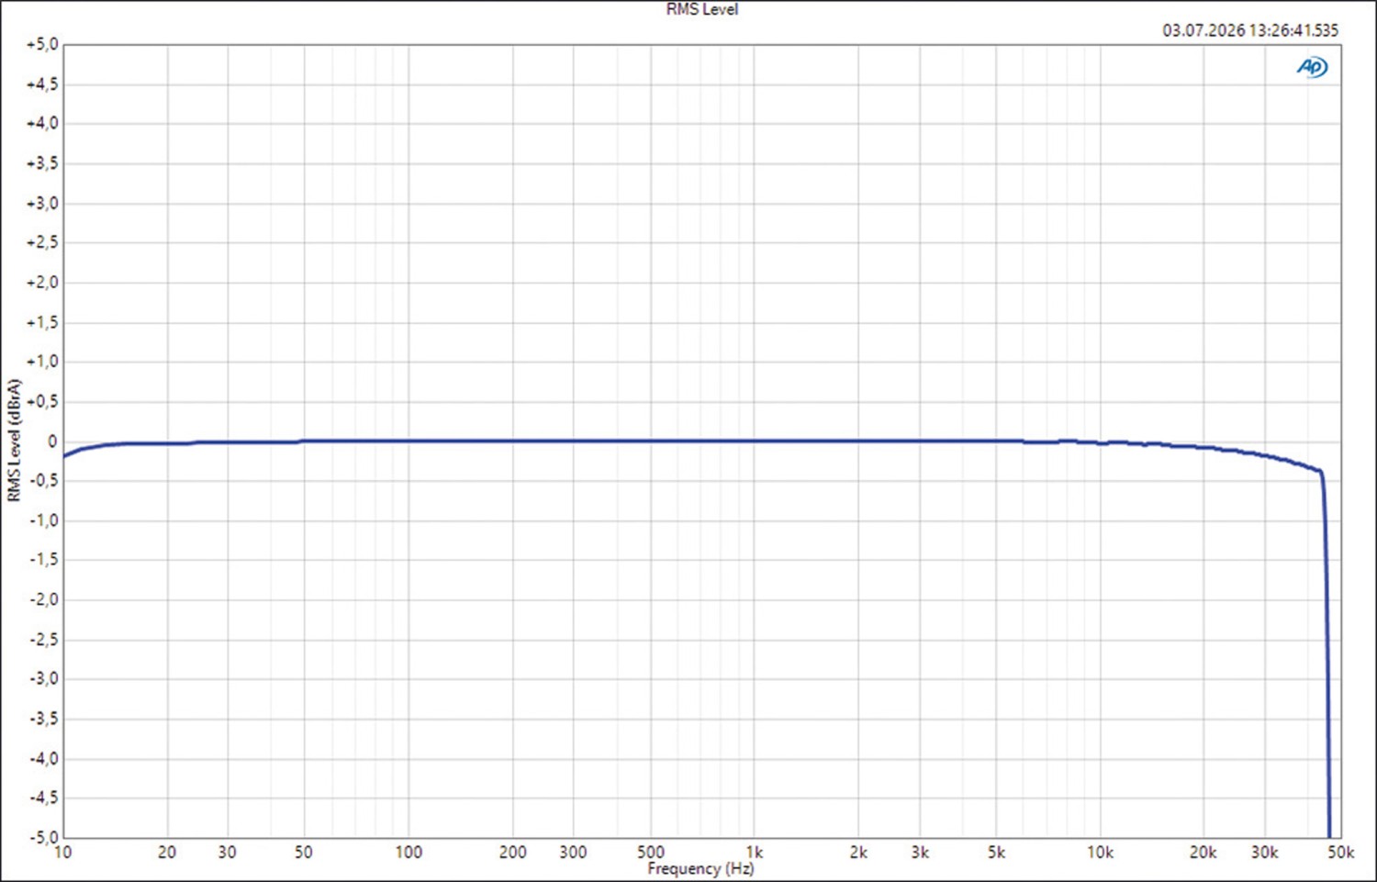Click the -3,0 level axis label
Screen dimensions: 1377x882
[43, 678]
